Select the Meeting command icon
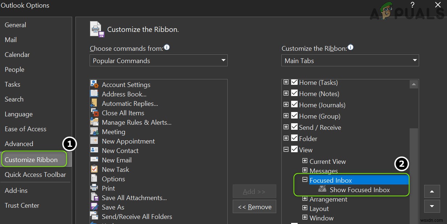The image size is (447, 224). point(95,132)
